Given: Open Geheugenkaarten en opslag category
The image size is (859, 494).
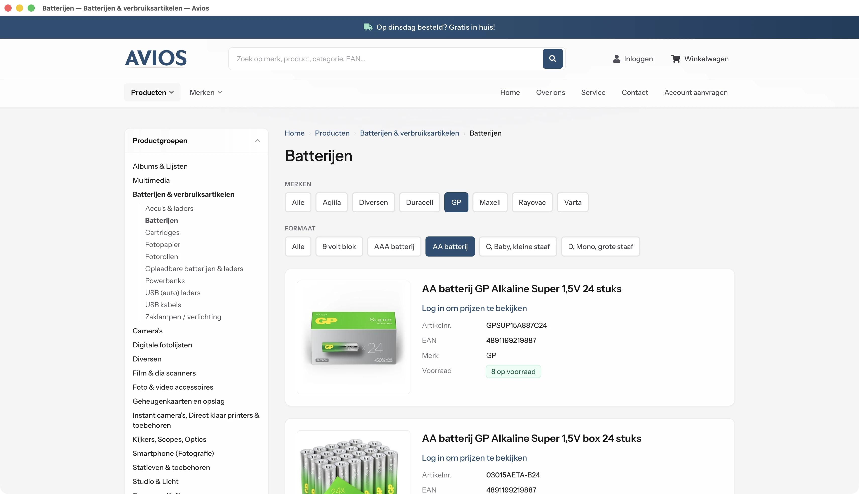Looking at the screenshot, I should 179,401.
